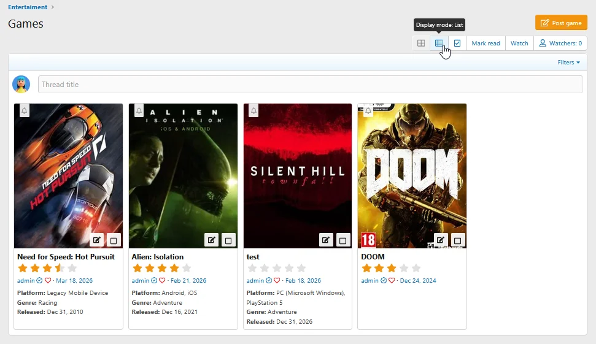
Task: Click verified badge on test card
Action: coord(269,281)
